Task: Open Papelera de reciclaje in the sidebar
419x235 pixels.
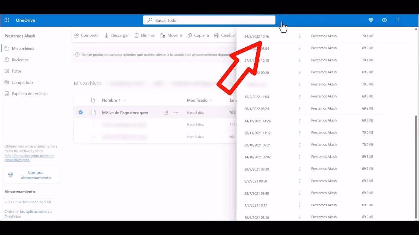Action: coord(29,94)
